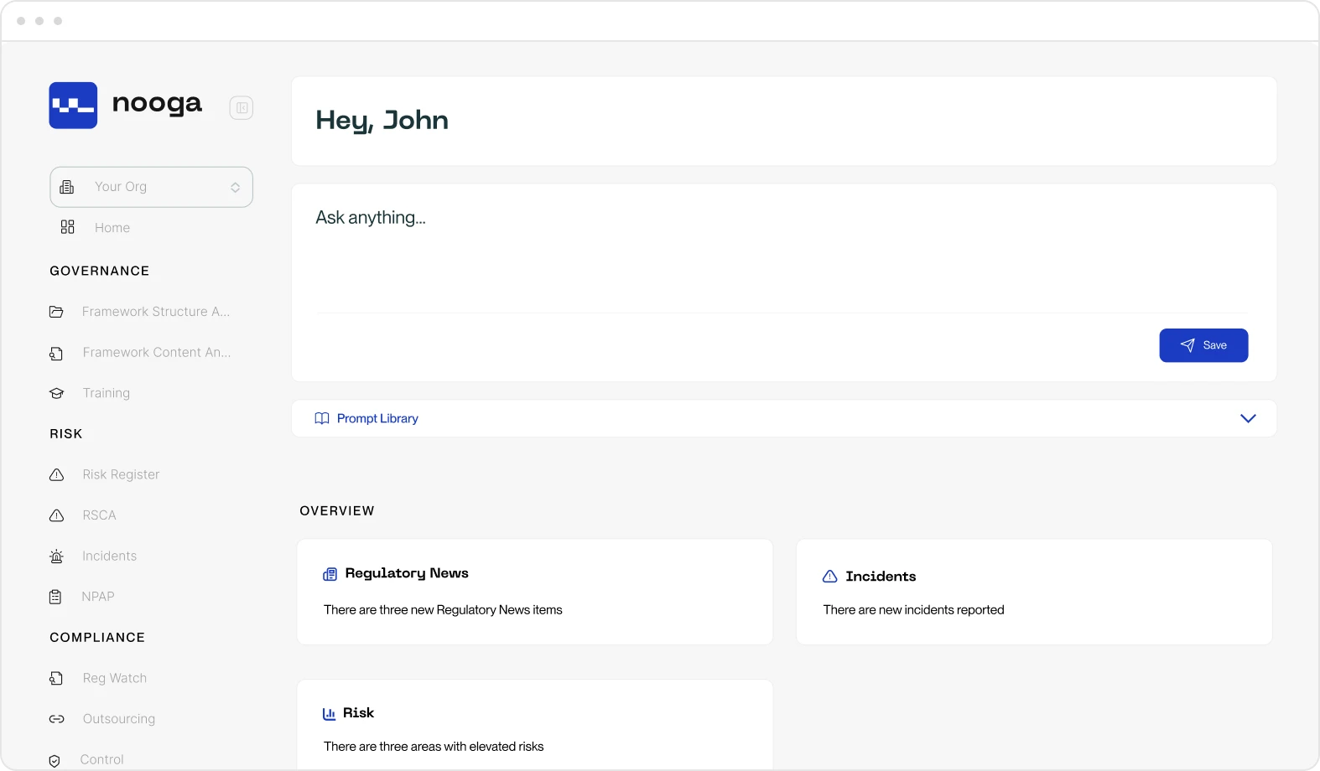Click the Save button
Screen dimensions: 1320x771
(x=1203, y=345)
